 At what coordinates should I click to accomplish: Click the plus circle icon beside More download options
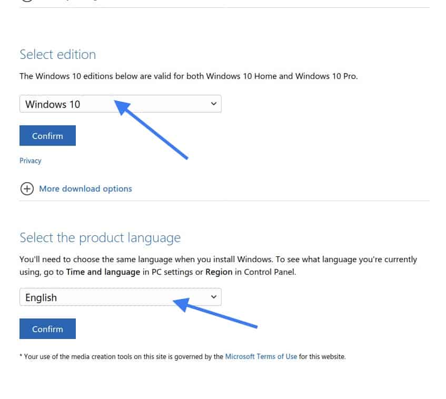point(27,189)
